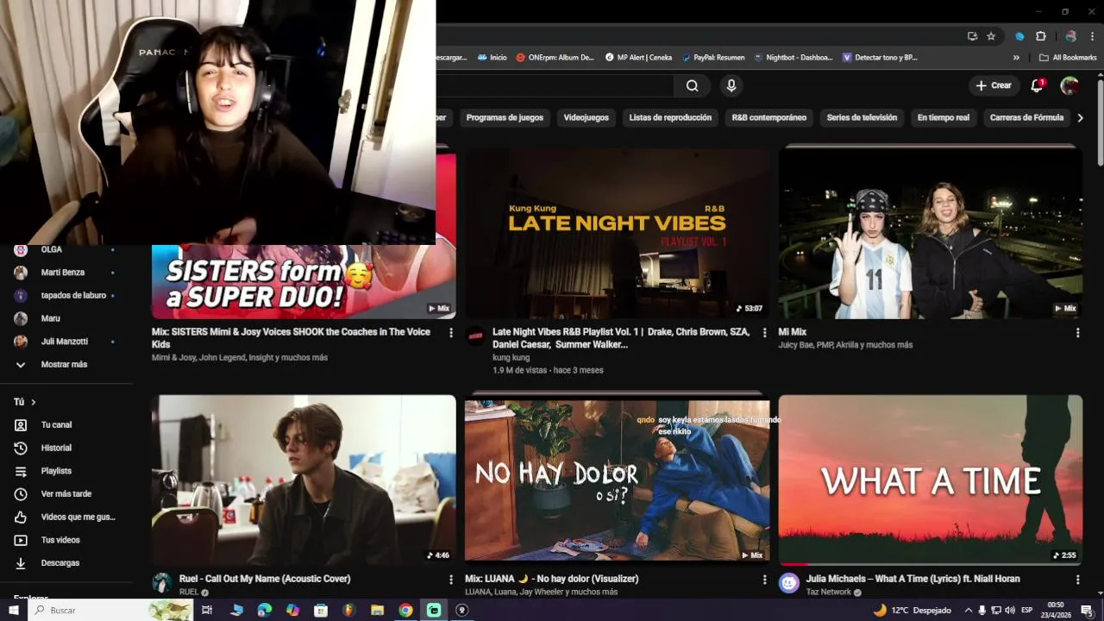The height and width of the screenshot is (621, 1104).
Task: Select the Carreras de Fórmula chip
Action: point(1026,117)
